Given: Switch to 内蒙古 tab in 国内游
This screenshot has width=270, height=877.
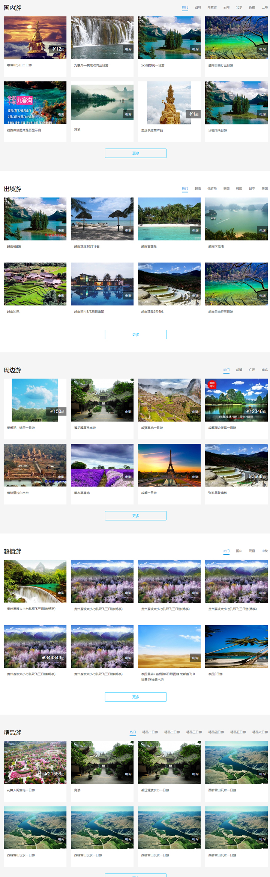Looking at the screenshot, I should click(212, 7).
